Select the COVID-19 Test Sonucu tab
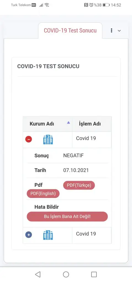Screen dimensions: 132x282 70,30
